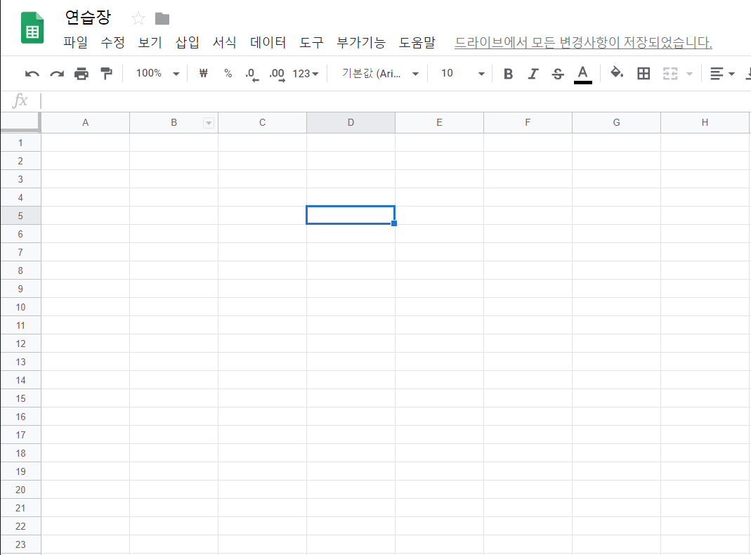The height and width of the screenshot is (555, 751).
Task: Click the select-all corner box
Action: 20,122
